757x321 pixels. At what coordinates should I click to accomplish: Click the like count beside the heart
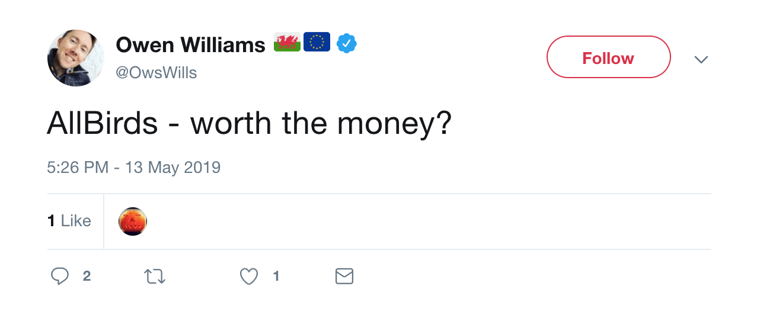coord(276,276)
